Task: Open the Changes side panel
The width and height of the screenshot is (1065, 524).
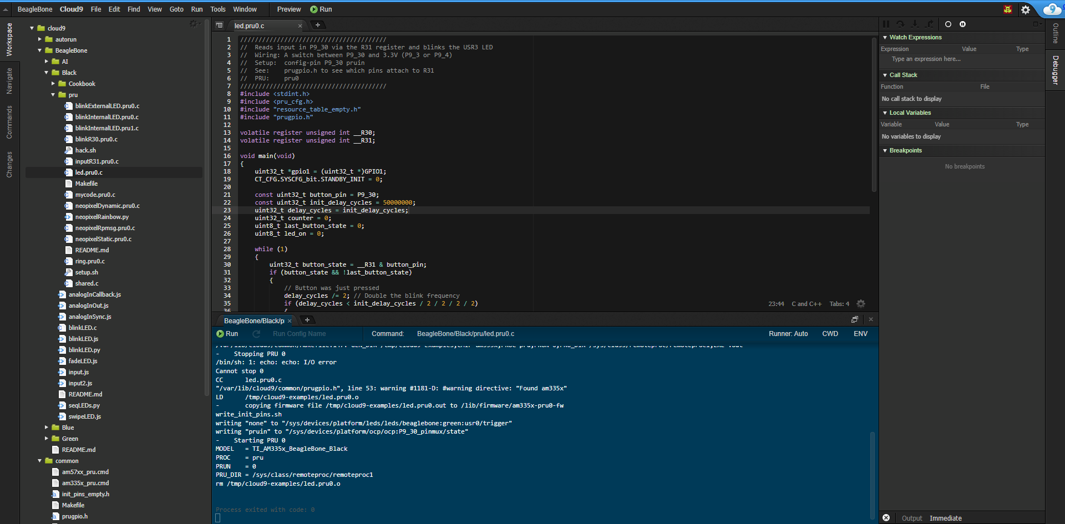Action: (x=9, y=165)
